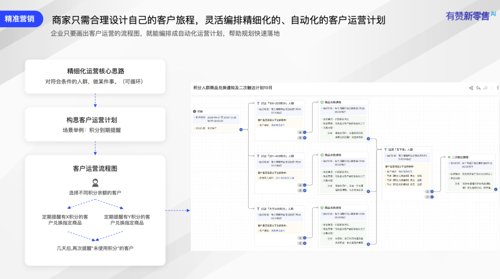Click the funnel filter icon on the 「大于400积分」 node
Image resolution: width=500 pixels, height=279 pixels.
pos(258,209)
